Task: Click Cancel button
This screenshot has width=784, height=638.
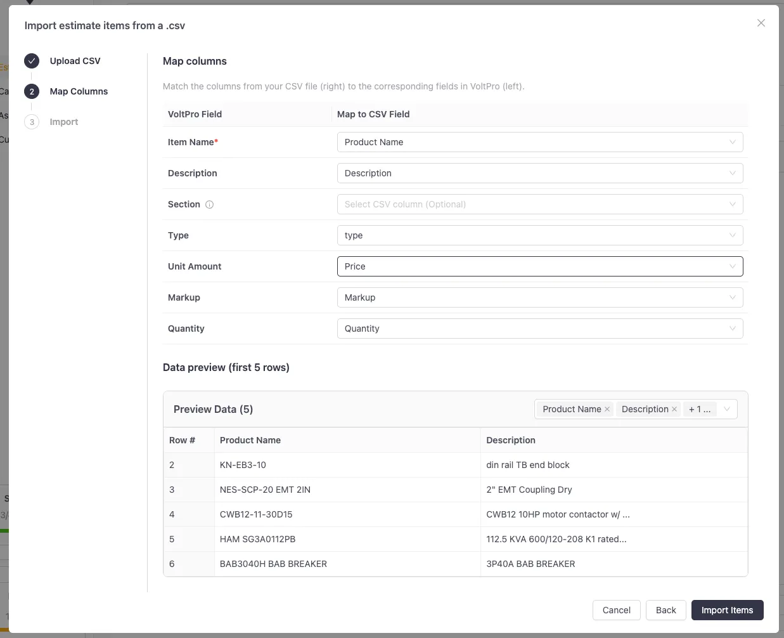Action: pos(617,610)
